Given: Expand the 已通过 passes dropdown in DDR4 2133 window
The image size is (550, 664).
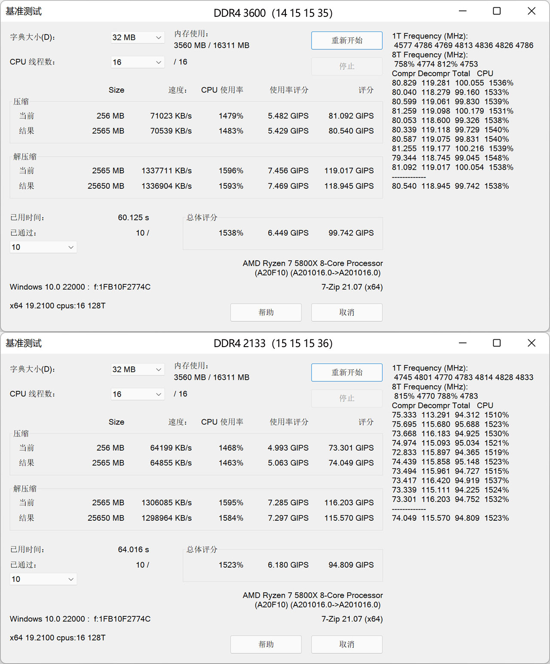Looking at the screenshot, I should pyautogui.click(x=43, y=579).
